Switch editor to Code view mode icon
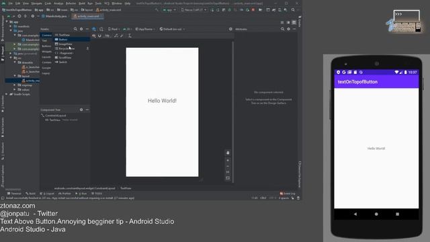 click(x=282, y=22)
